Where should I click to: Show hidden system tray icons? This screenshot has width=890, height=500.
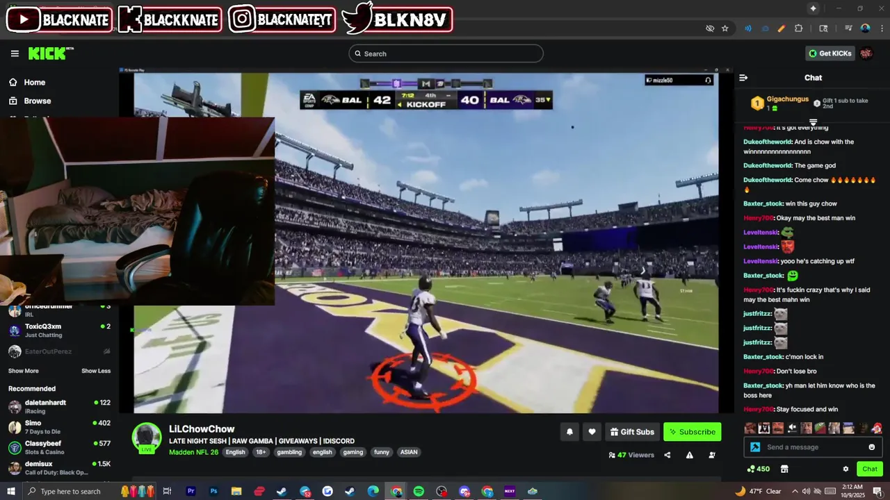tap(795, 491)
